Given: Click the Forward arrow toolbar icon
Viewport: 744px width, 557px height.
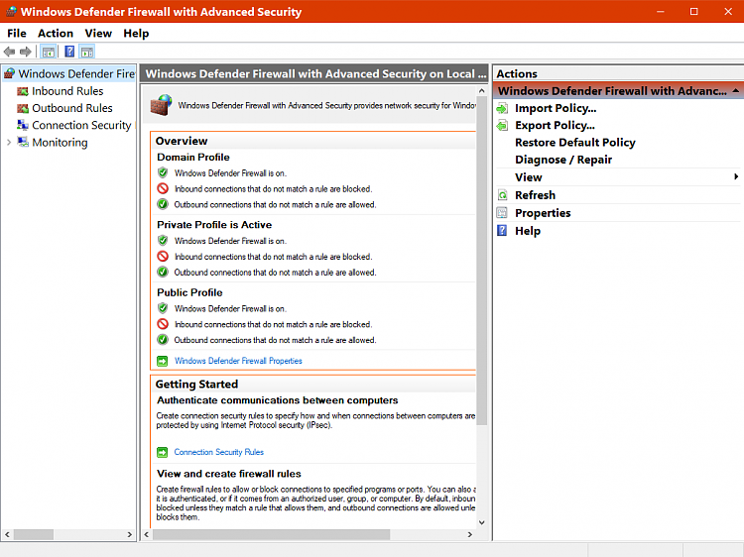Looking at the screenshot, I should tap(26, 52).
